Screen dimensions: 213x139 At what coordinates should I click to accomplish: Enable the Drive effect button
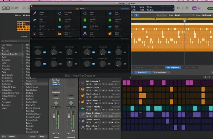(60, 52)
